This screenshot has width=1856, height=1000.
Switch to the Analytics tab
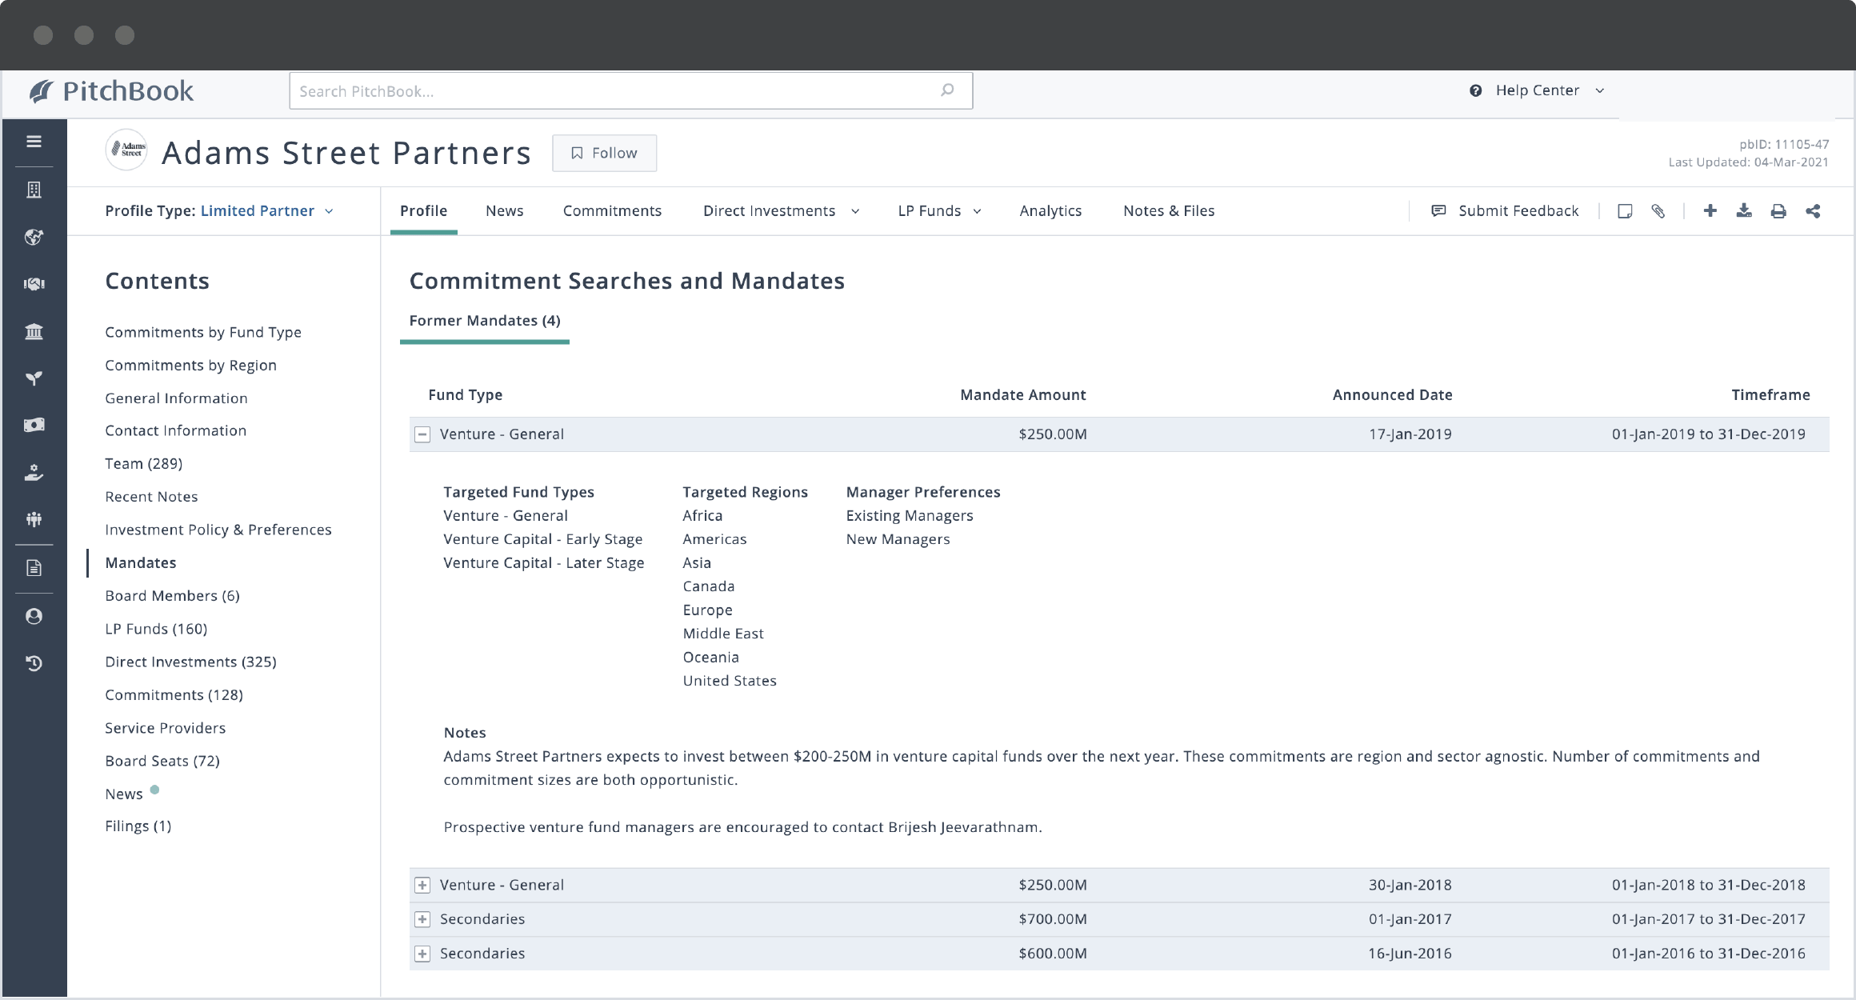(x=1050, y=210)
